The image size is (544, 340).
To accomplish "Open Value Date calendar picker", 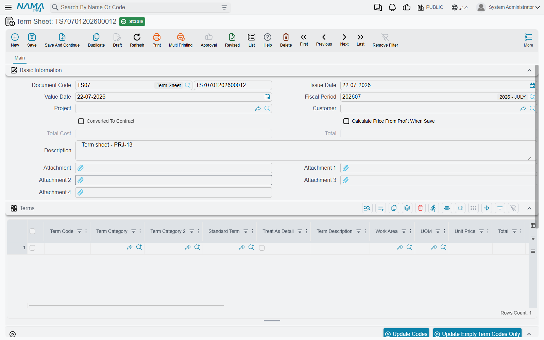I will [267, 97].
